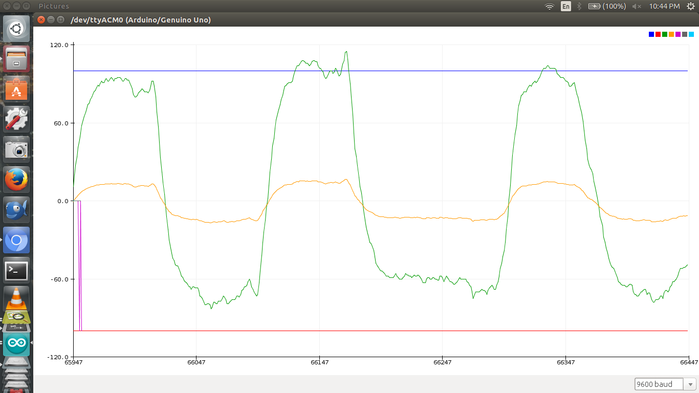Click the 60.0 y-axis label

pos(61,123)
